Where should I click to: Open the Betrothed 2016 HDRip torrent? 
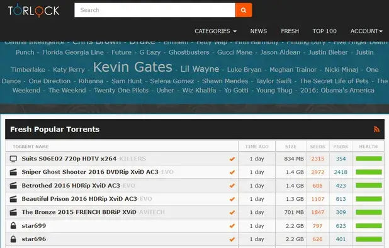(x=78, y=186)
